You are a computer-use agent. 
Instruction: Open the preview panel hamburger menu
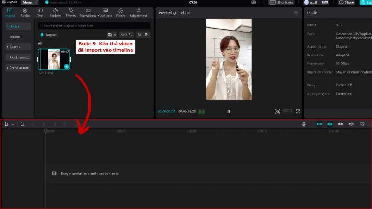point(296,12)
